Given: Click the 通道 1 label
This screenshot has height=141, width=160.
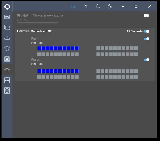Looking at the screenshot, I should 35,39.
